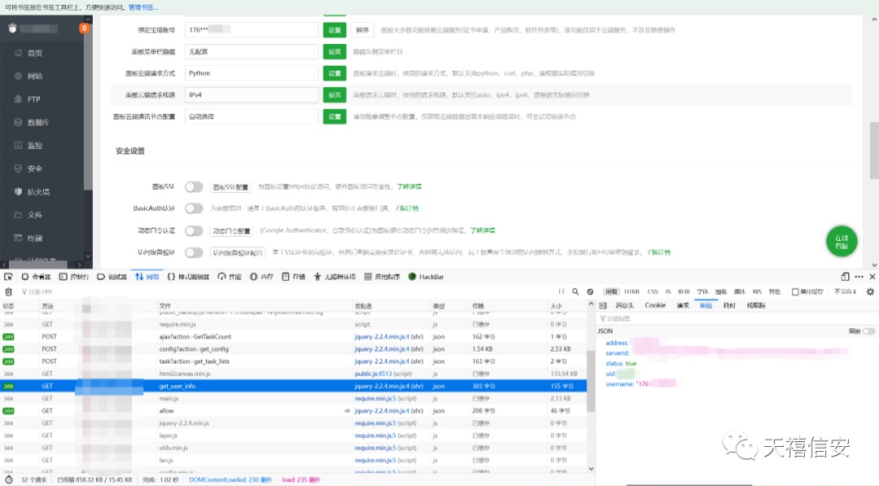Open the 首页 home icon in sidebar
The width and height of the screenshot is (879, 486).
pos(18,53)
